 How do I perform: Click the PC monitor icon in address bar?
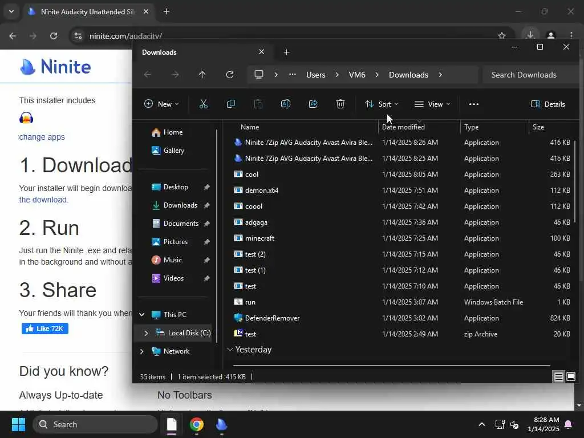[x=259, y=75]
